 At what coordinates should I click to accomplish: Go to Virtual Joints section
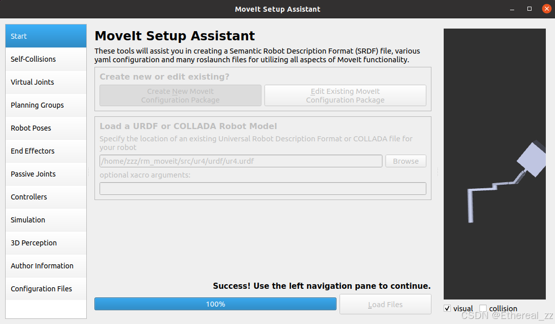click(46, 82)
